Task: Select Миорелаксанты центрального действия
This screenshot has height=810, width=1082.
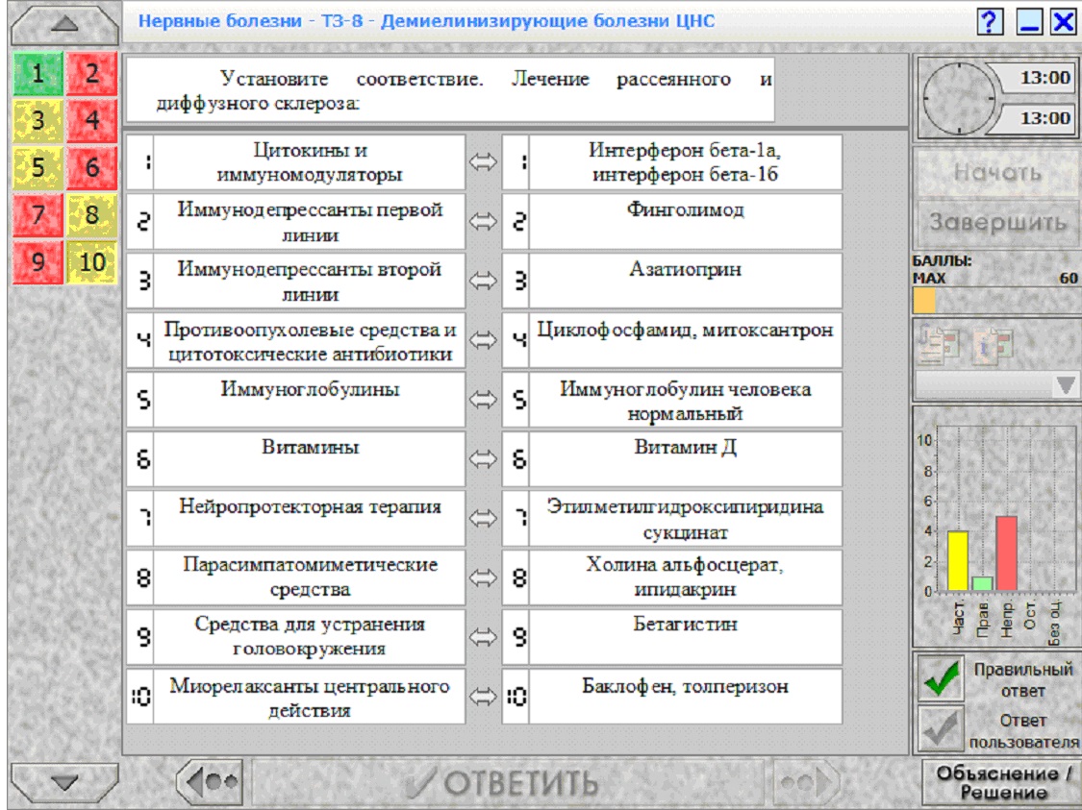Action: point(309,697)
